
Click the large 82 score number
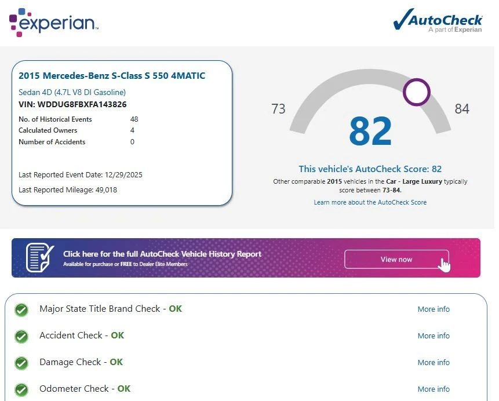pos(370,131)
